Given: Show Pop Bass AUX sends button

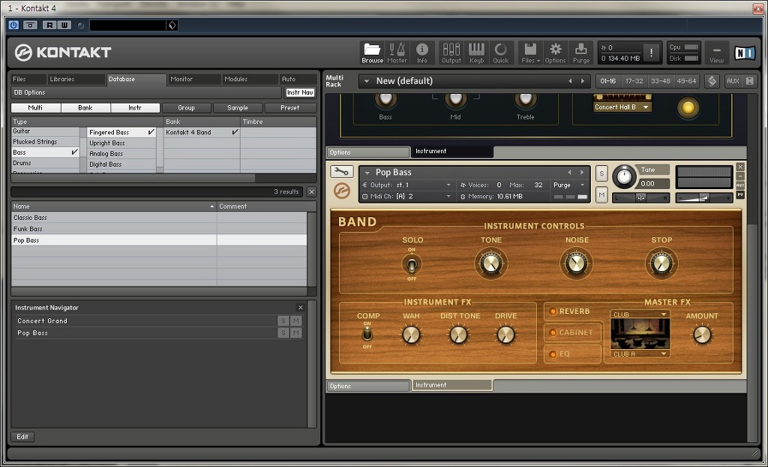Looking at the screenshot, I should (740, 185).
